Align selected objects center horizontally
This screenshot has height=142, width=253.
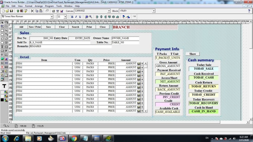[x=101, y=17]
